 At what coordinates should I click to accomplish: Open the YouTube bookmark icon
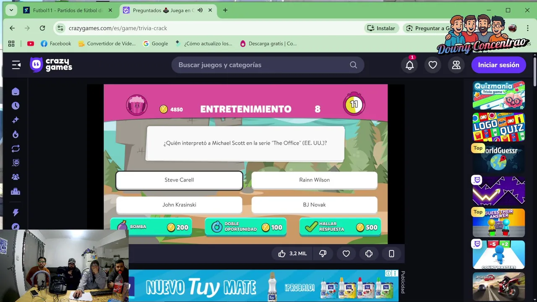(31, 44)
